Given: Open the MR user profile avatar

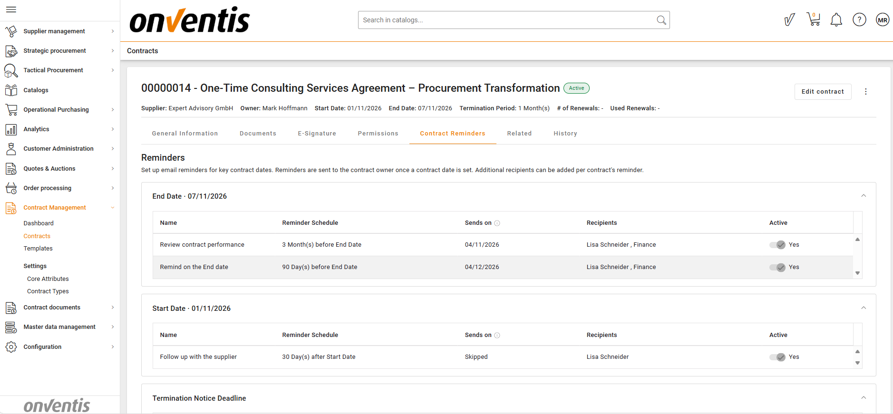Looking at the screenshot, I should point(882,20).
